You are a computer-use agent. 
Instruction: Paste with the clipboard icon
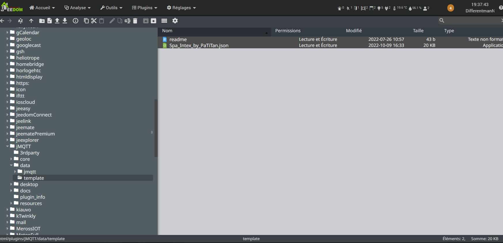101,21
